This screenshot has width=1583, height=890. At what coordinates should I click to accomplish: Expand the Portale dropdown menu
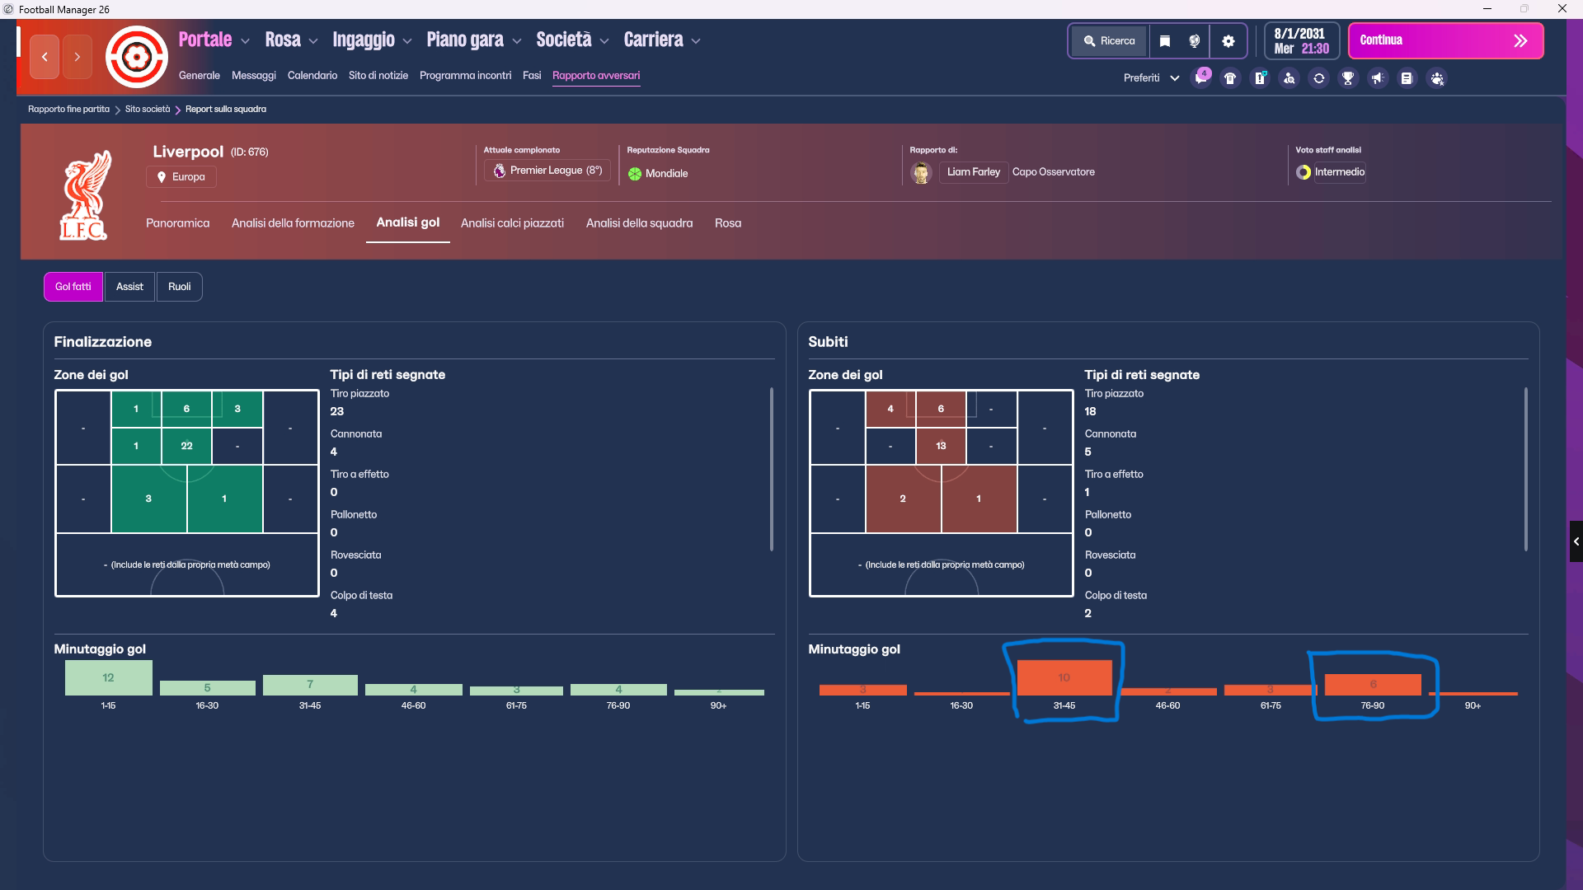pyautogui.click(x=214, y=40)
